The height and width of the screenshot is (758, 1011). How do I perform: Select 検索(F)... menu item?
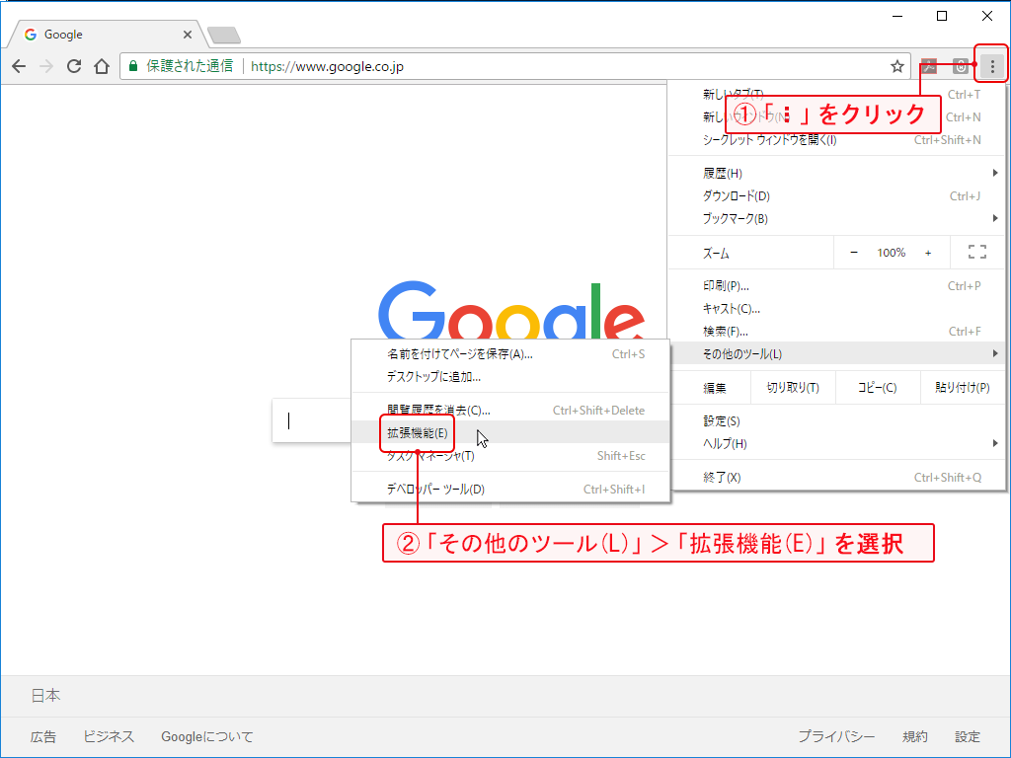point(836,332)
